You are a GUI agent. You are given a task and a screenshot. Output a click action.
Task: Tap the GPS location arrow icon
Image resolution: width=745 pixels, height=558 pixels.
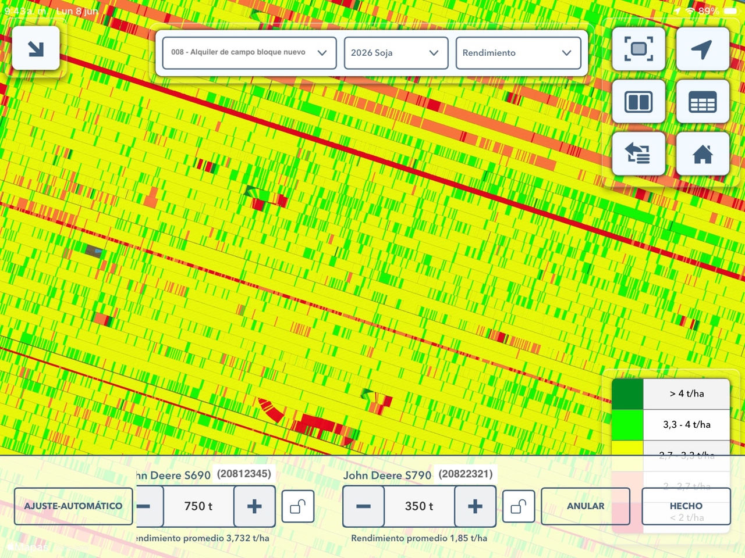pyautogui.click(x=703, y=49)
